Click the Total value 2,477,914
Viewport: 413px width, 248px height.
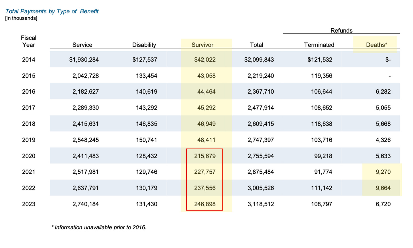pos(261,108)
